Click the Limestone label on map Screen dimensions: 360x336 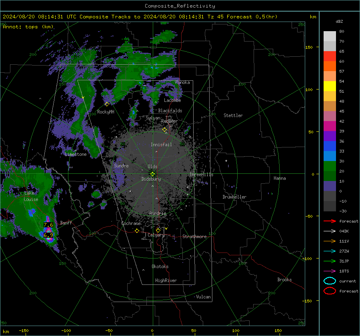(76, 154)
